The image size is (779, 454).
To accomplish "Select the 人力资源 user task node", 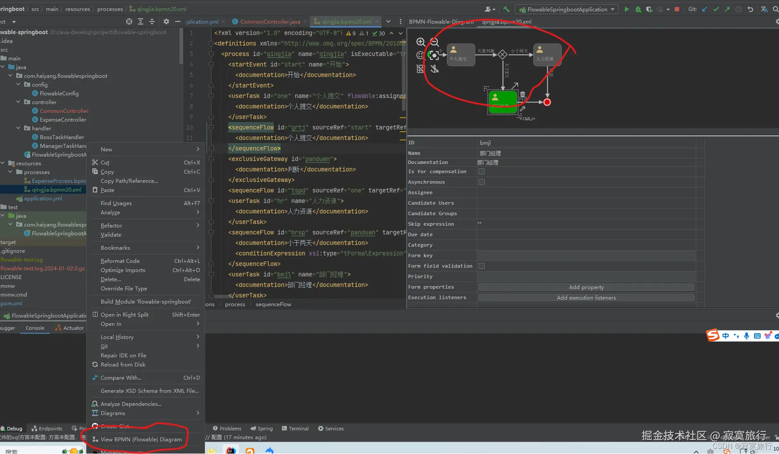I will click(547, 55).
